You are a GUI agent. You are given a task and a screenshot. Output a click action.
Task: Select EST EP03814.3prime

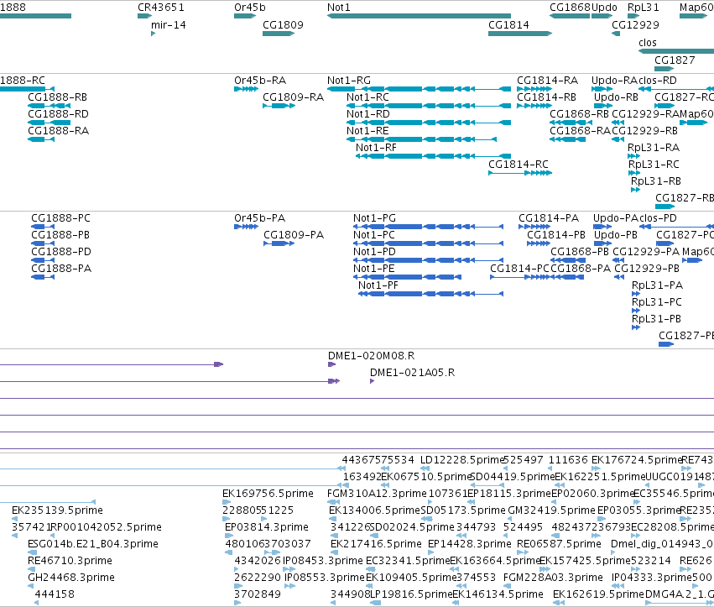(x=229, y=536)
